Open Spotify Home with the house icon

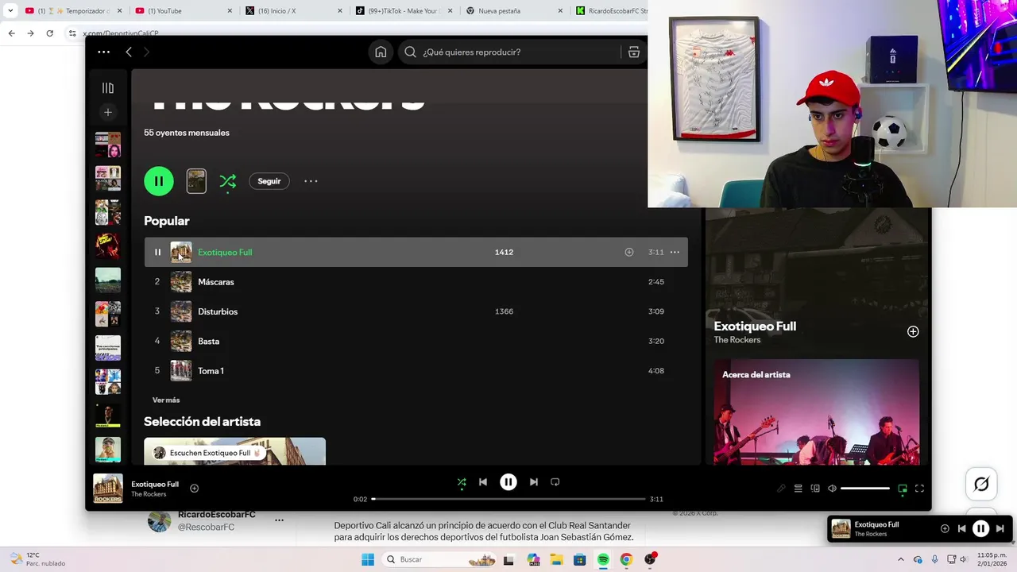tap(381, 52)
